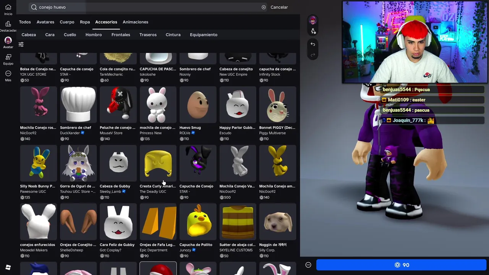Select the Accesorios tab
Viewport: 489px width, 275px height.
pyautogui.click(x=106, y=22)
